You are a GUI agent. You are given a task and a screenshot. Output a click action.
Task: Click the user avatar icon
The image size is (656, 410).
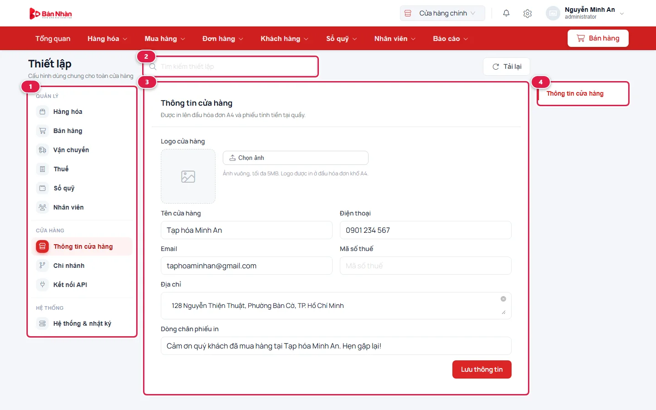[553, 13]
